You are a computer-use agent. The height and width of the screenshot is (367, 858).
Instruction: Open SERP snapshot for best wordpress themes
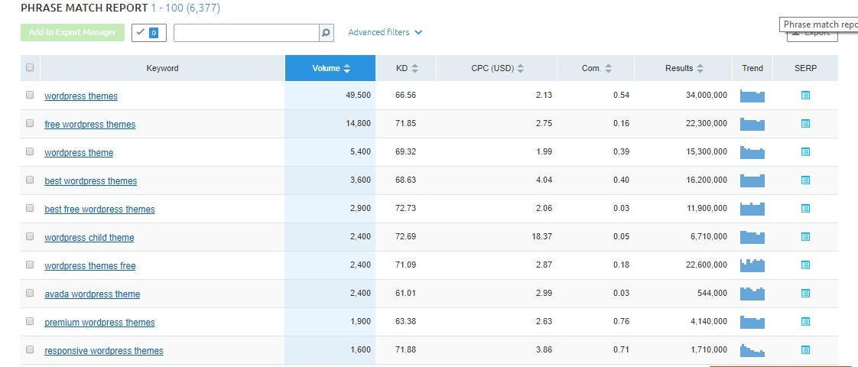click(x=805, y=180)
